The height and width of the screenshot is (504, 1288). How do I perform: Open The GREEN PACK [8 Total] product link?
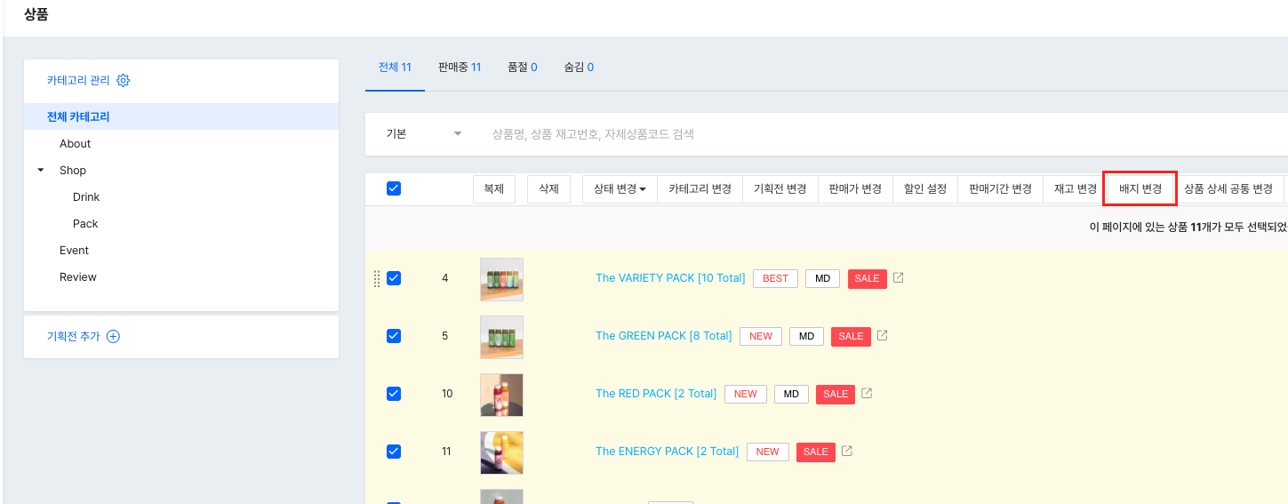(664, 336)
